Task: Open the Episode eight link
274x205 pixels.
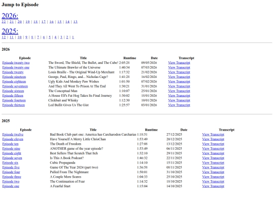Action: coord(12,153)
